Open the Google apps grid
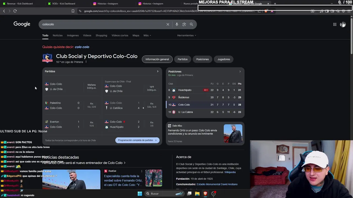Image resolution: width=353 pixels, height=198 pixels. pos(335,24)
